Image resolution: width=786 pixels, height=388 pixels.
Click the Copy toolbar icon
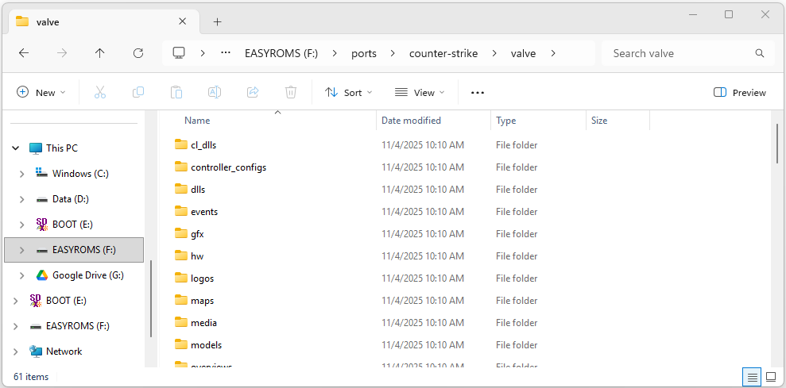pos(138,92)
